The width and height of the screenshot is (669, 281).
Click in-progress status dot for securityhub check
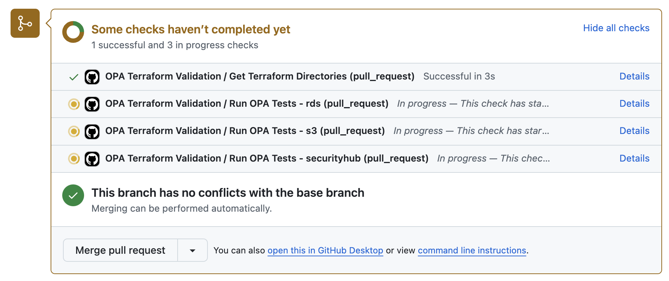click(x=74, y=159)
